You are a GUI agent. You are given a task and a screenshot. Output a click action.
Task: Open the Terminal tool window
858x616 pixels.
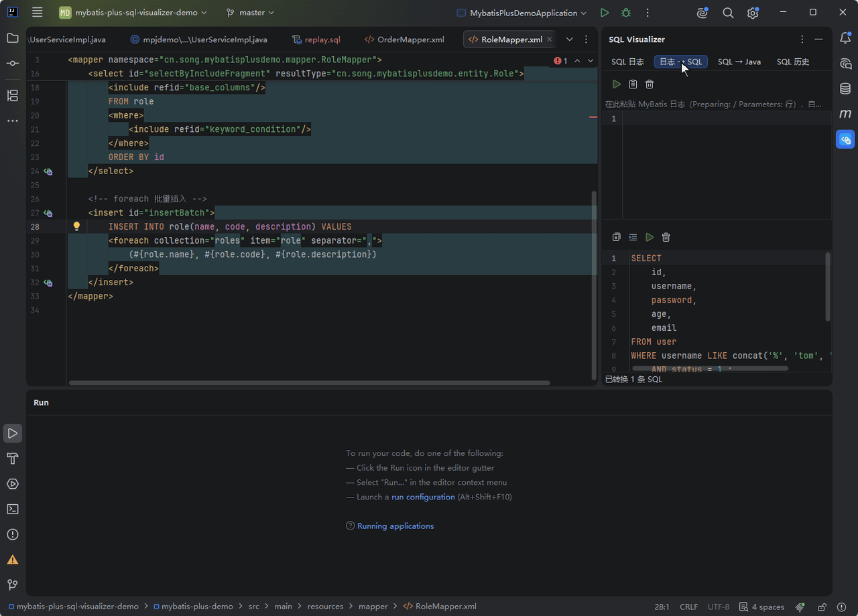pos(13,509)
